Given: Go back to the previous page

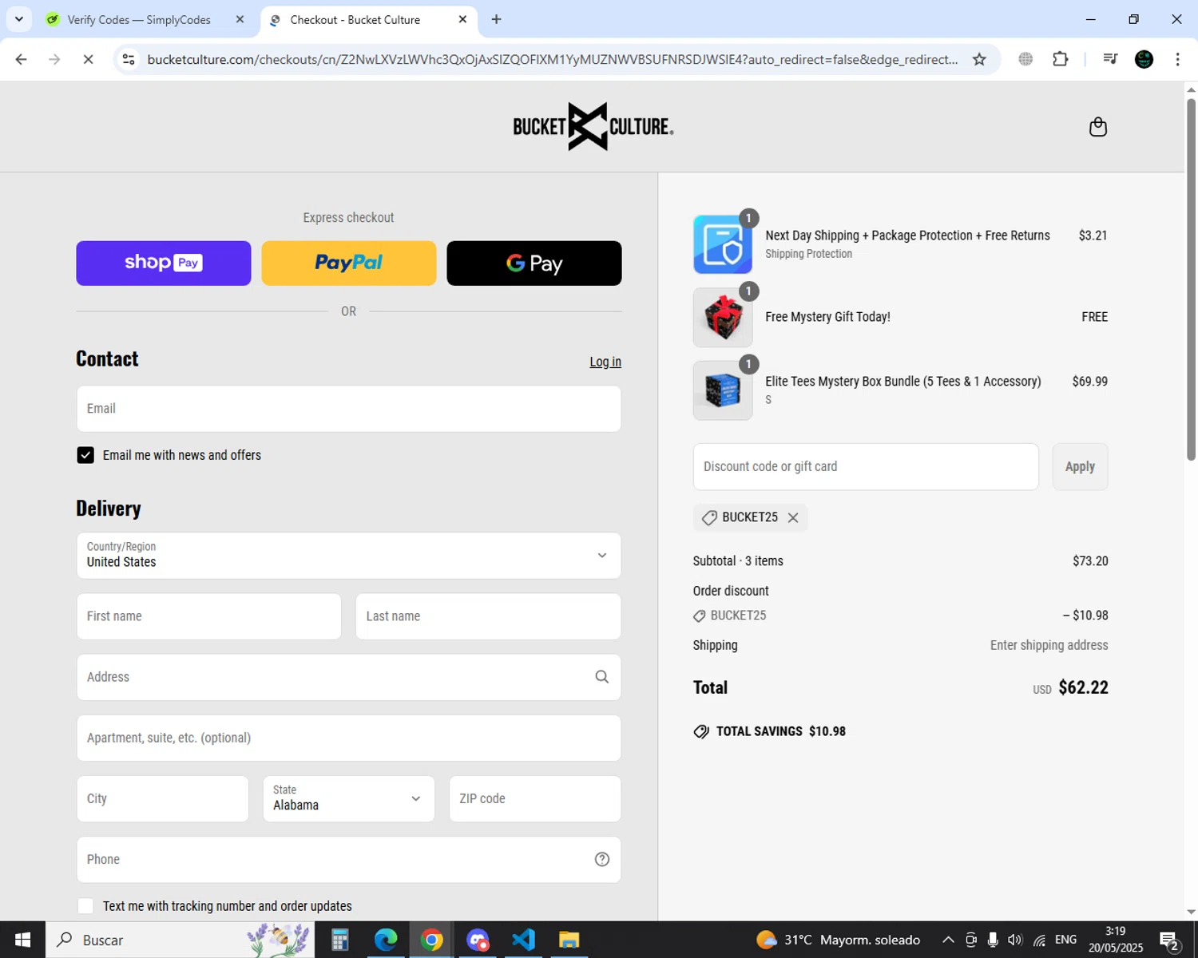Looking at the screenshot, I should pos(22,59).
